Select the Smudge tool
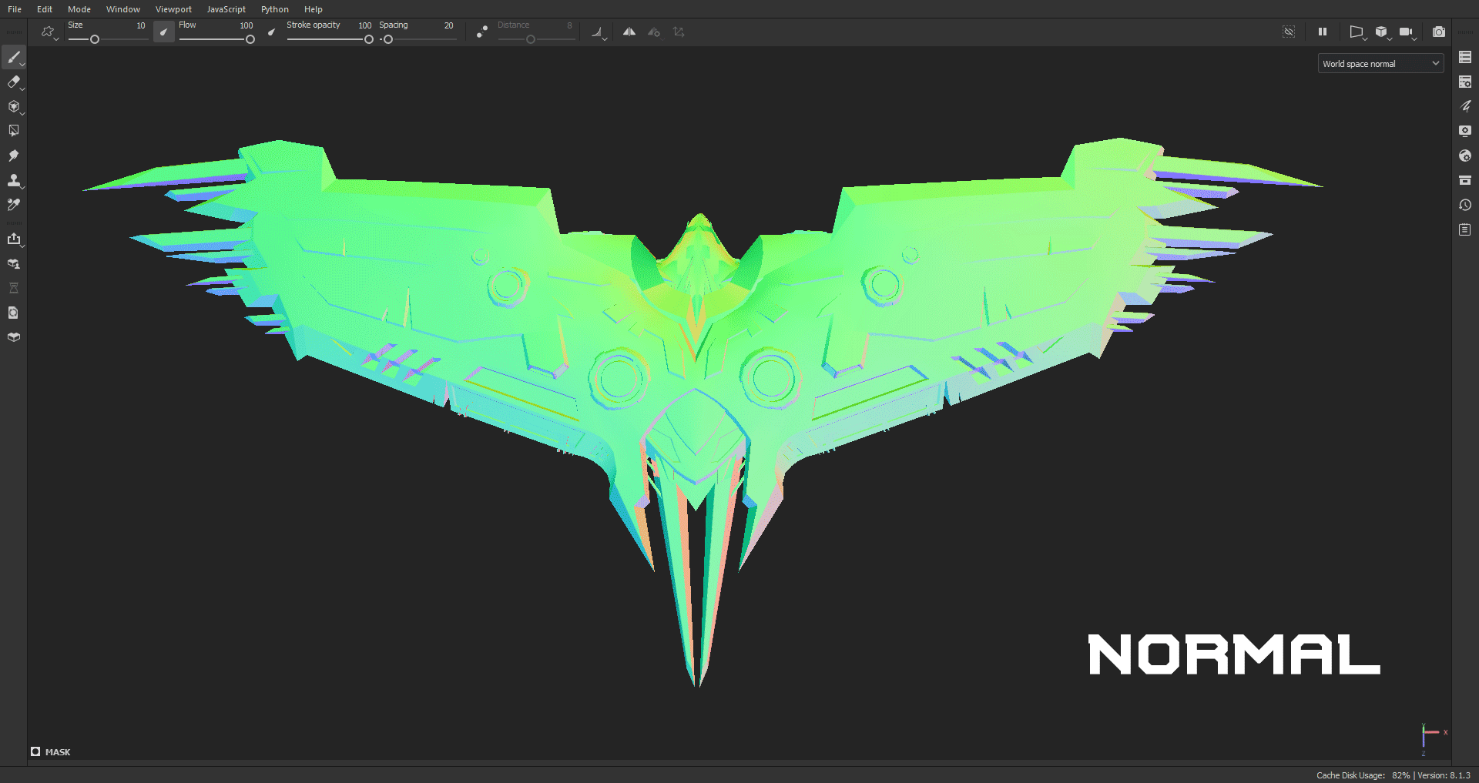Screen dimensions: 1479x783 (x=14, y=156)
